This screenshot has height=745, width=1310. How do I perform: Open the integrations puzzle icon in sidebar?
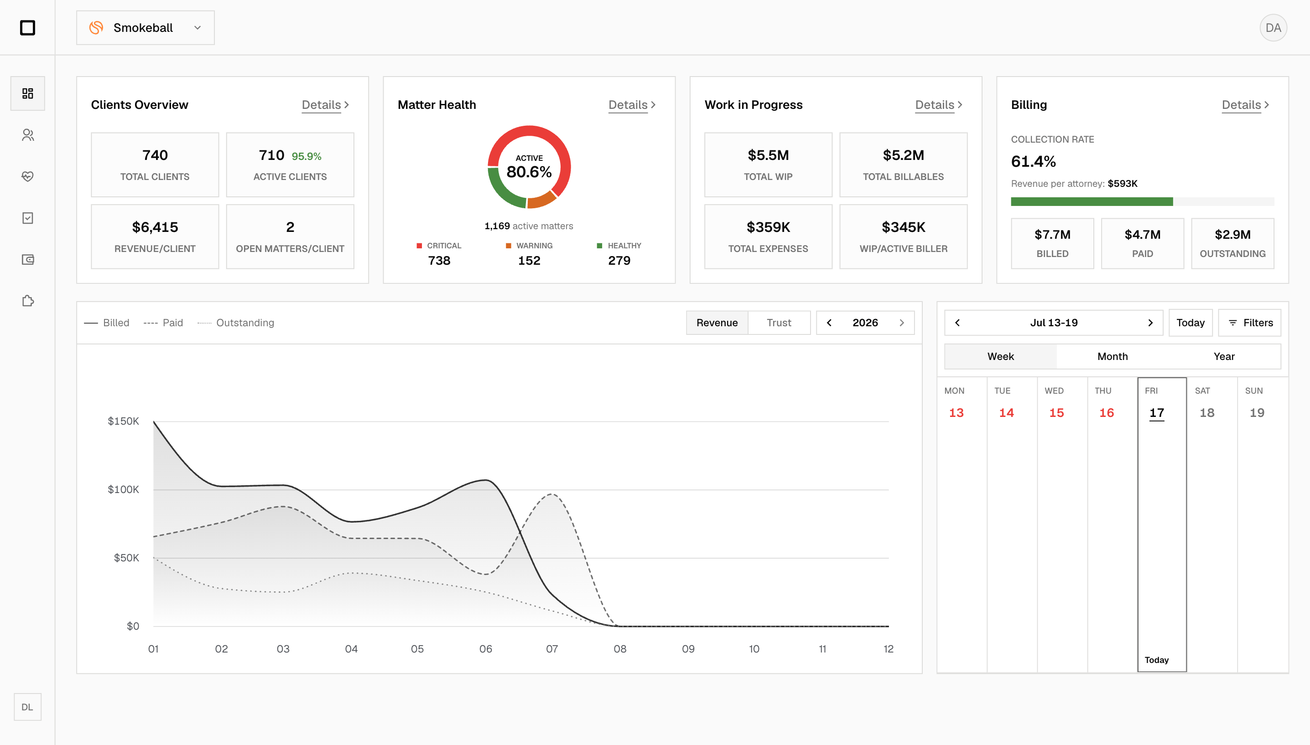28,301
